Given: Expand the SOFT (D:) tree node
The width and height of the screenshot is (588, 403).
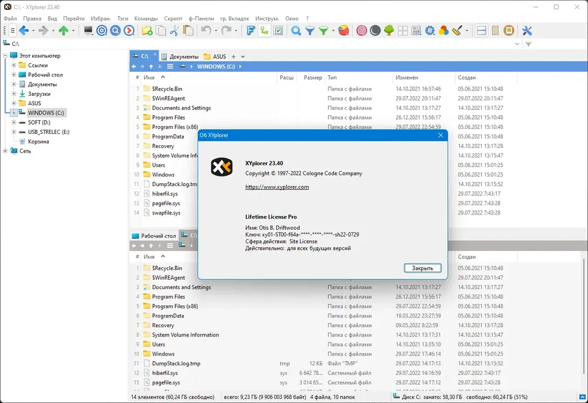Looking at the screenshot, I should coord(14,122).
